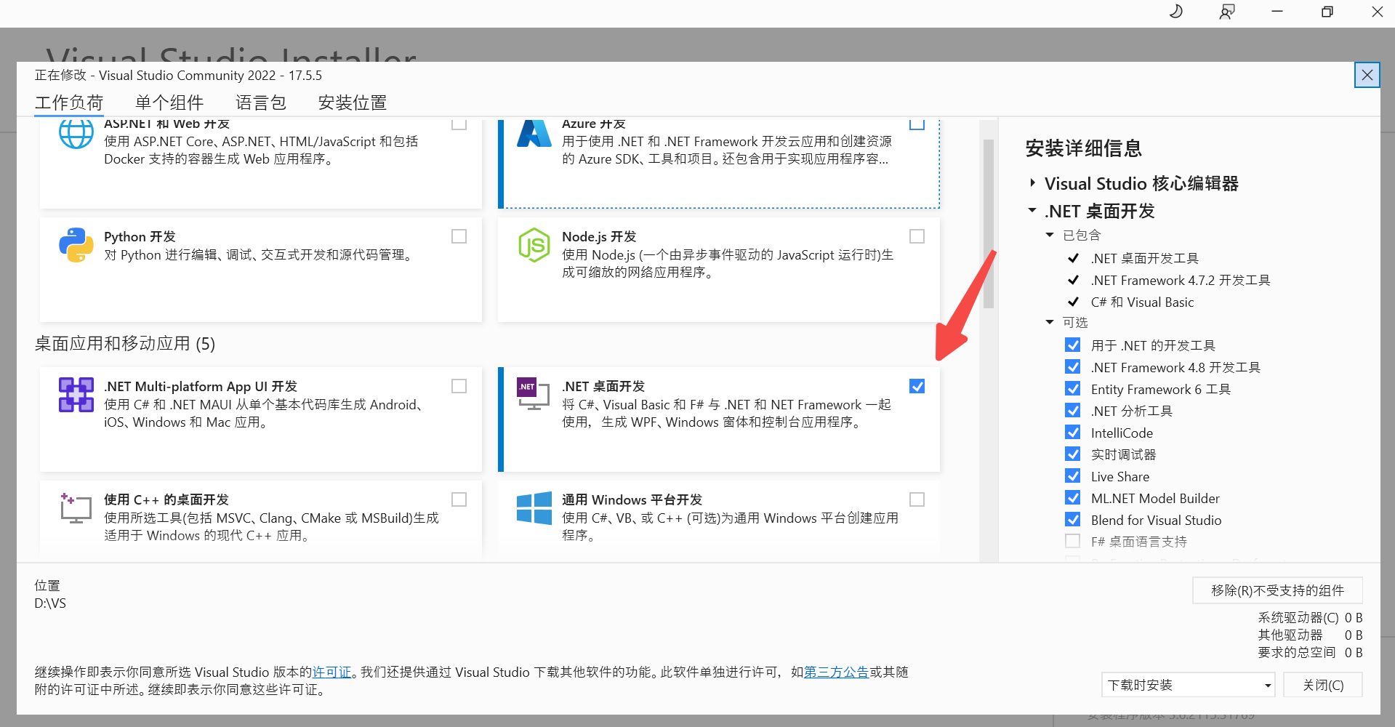Click the install location path D:\VS
This screenshot has width=1395, height=727.
click(50, 603)
